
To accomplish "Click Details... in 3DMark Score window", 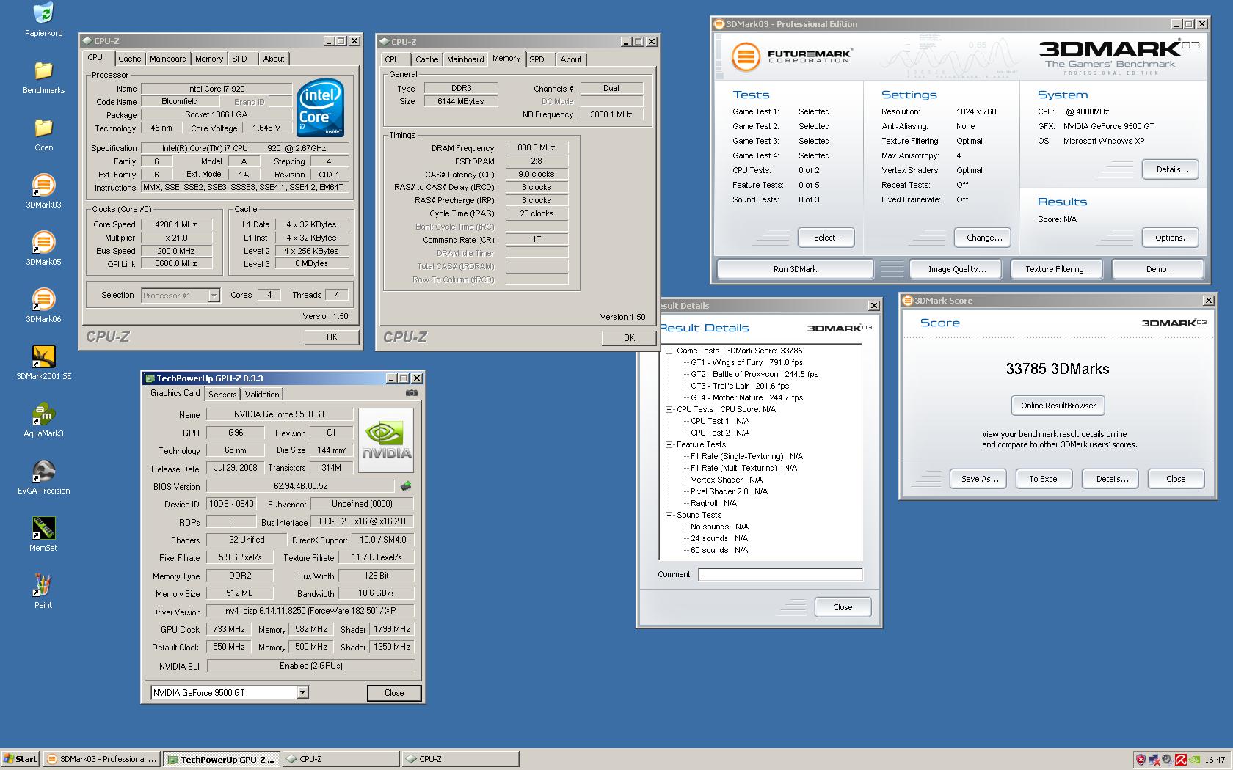I will (x=1112, y=479).
